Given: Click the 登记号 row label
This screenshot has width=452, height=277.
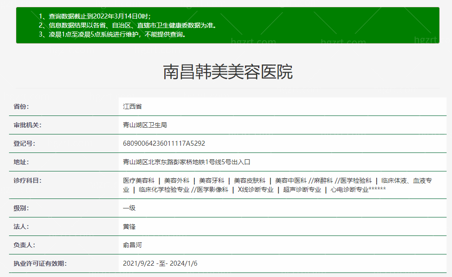Looking at the screenshot, I should click(24, 143).
